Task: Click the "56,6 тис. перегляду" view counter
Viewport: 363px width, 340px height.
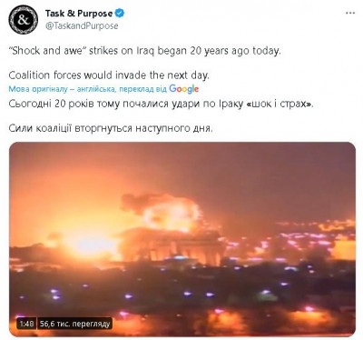Action: click(75, 324)
